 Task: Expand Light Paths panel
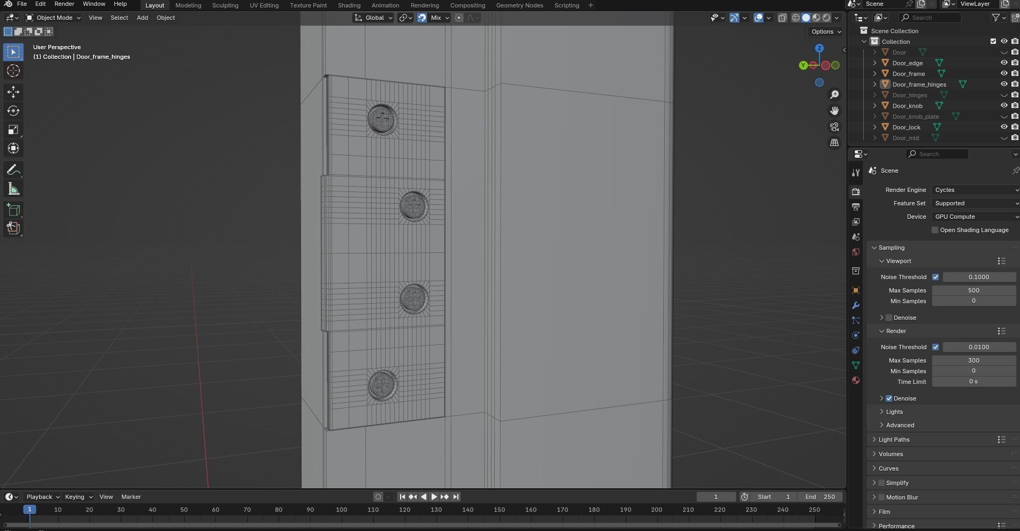click(894, 440)
